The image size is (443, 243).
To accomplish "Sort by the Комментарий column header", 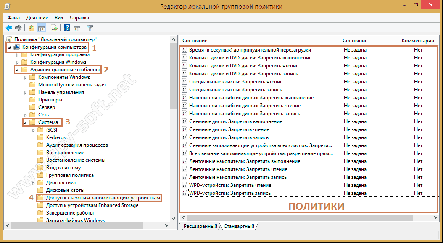I will (417, 41).
